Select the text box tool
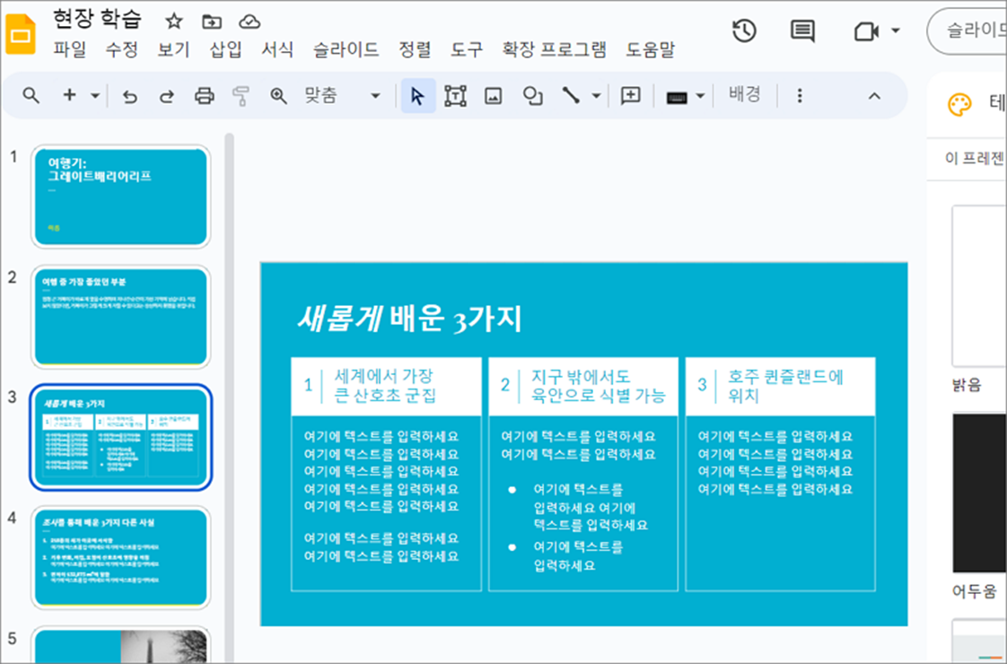Viewport: 1007px width, 664px height. point(455,96)
